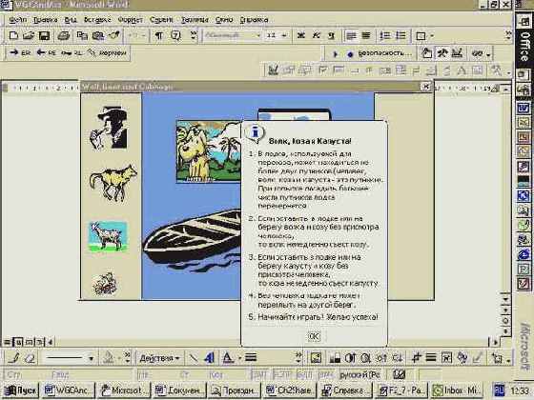Open the Файл menu

[18, 20]
